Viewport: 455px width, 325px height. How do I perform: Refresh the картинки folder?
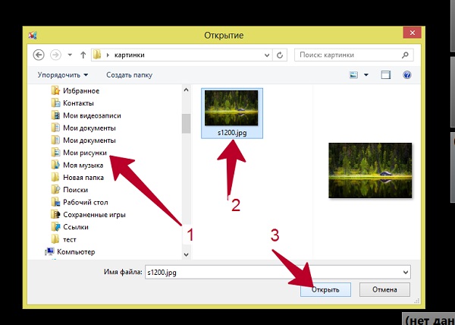pyautogui.click(x=280, y=55)
